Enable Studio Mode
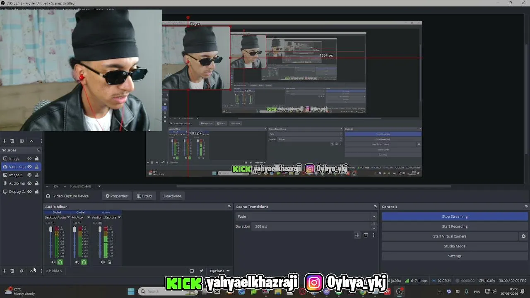This screenshot has width=530, height=298. coord(455,246)
